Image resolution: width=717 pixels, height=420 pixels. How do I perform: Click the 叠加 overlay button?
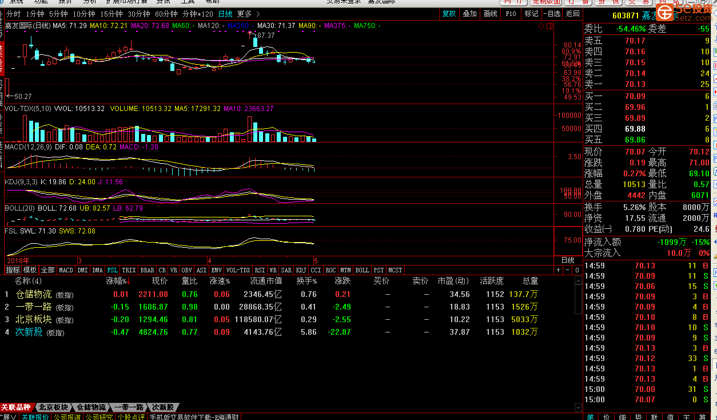point(469,14)
